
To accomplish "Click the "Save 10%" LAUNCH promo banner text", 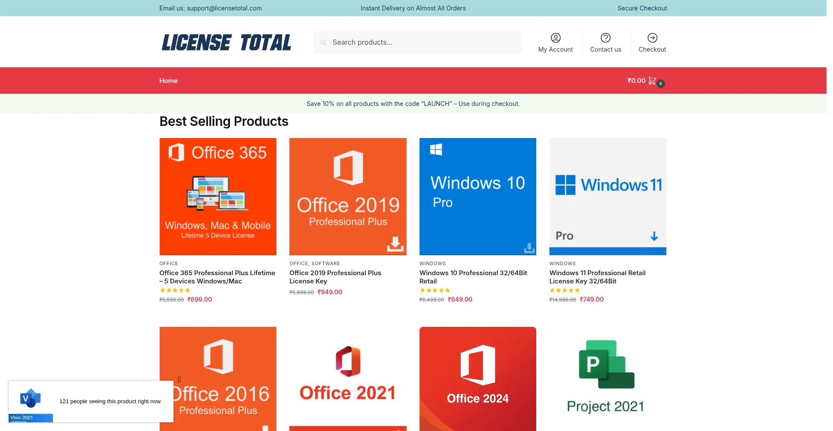I will click(x=413, y=104).
